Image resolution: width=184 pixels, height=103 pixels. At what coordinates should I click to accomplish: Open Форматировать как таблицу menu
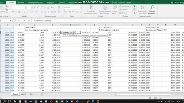(105, 10)
